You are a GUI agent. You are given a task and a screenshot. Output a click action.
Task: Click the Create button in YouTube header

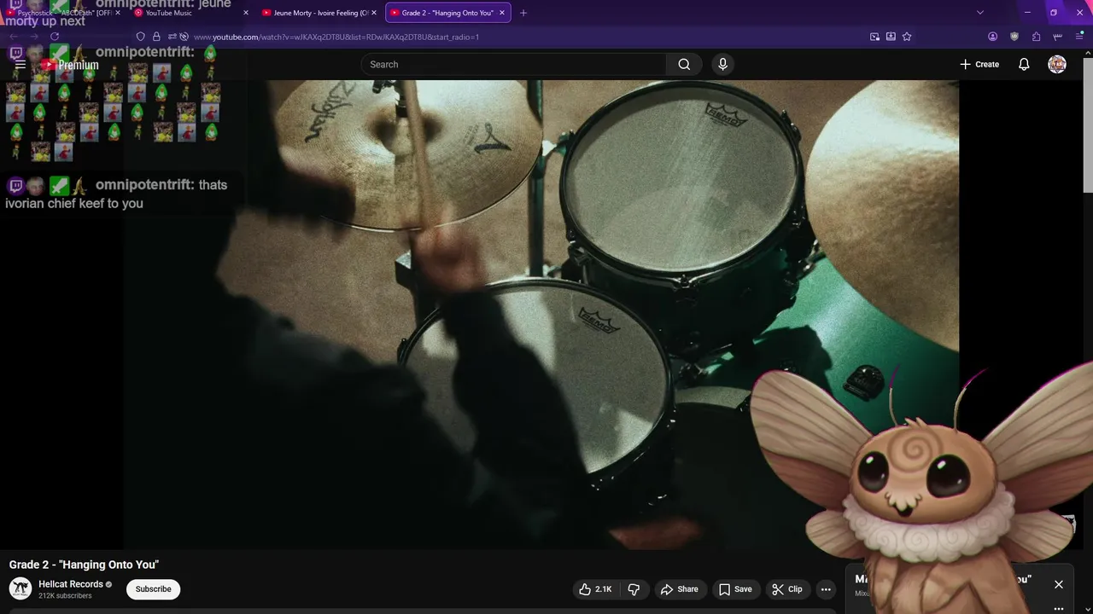979,64
